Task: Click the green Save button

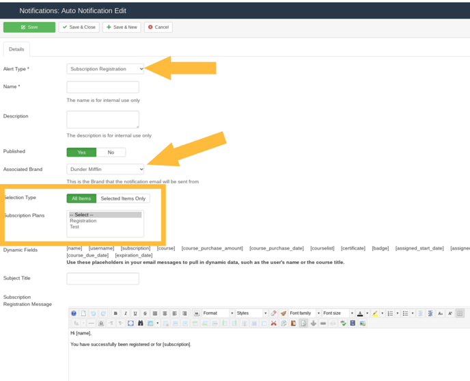Action: tap(29, 27)
